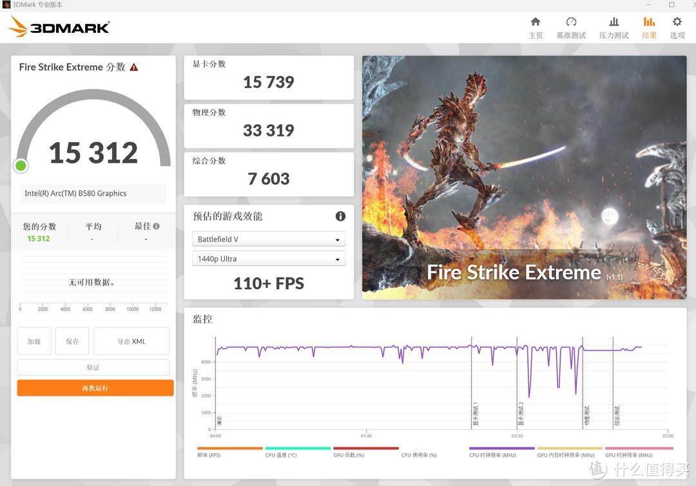696x486 pixels.
Task: Click the 无可用数据 message
Action: point(92,282)
